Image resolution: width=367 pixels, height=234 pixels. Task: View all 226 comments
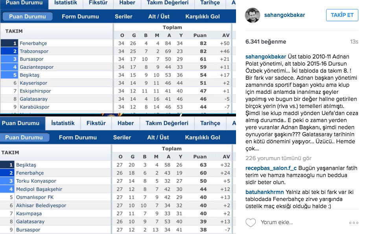tap(278, 159)
